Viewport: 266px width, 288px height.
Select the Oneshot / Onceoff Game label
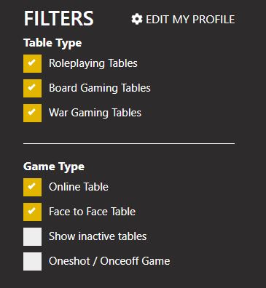click(x=109, y=261)
